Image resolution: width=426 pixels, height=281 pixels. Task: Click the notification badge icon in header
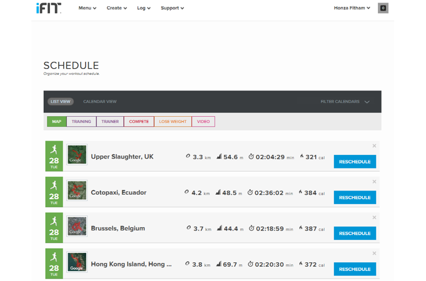(x=383, y=8)
